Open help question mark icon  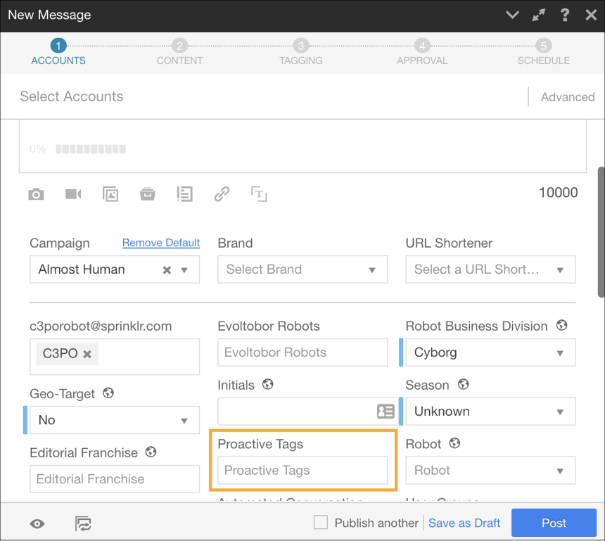565,15
